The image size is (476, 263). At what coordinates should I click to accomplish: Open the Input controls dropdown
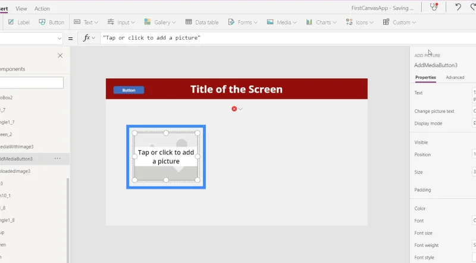121,22
